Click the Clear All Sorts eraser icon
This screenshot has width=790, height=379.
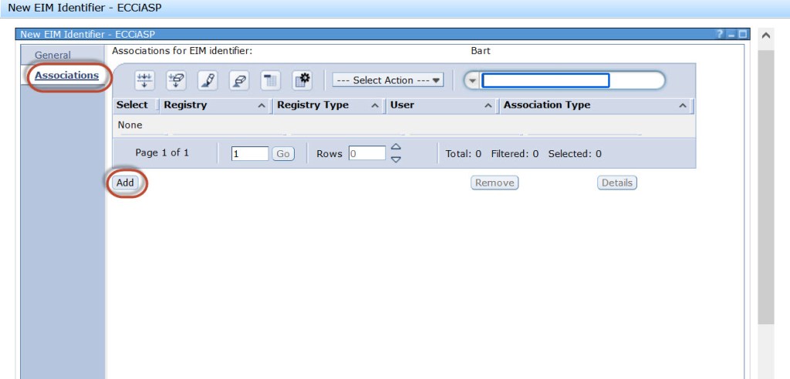click(x=238, y=80)
